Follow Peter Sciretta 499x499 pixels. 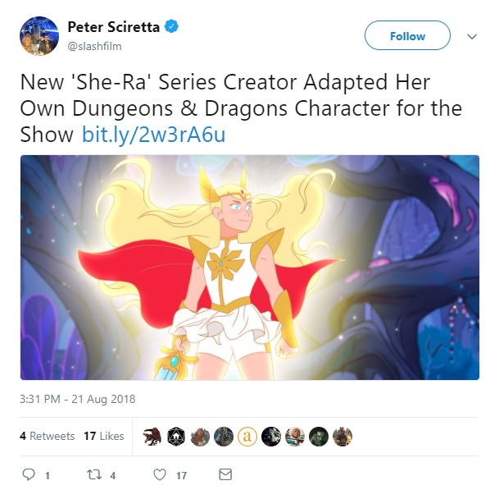click(407, 35)
